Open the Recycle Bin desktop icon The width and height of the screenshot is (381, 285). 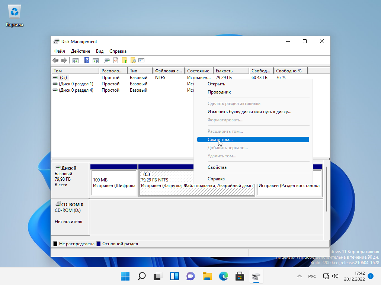(15, 16)
